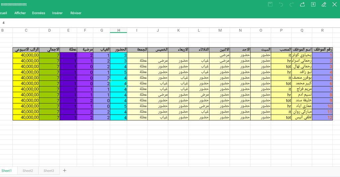This screenshot has width=340, height=177.
Task: Tap the pencil edit mode icon
Action: coord(324,4)
